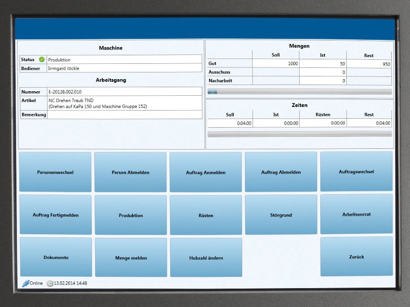410x307 pixels.
Task: Tap the Auftrag Anmelden button
Action: (x=205, y=172)
